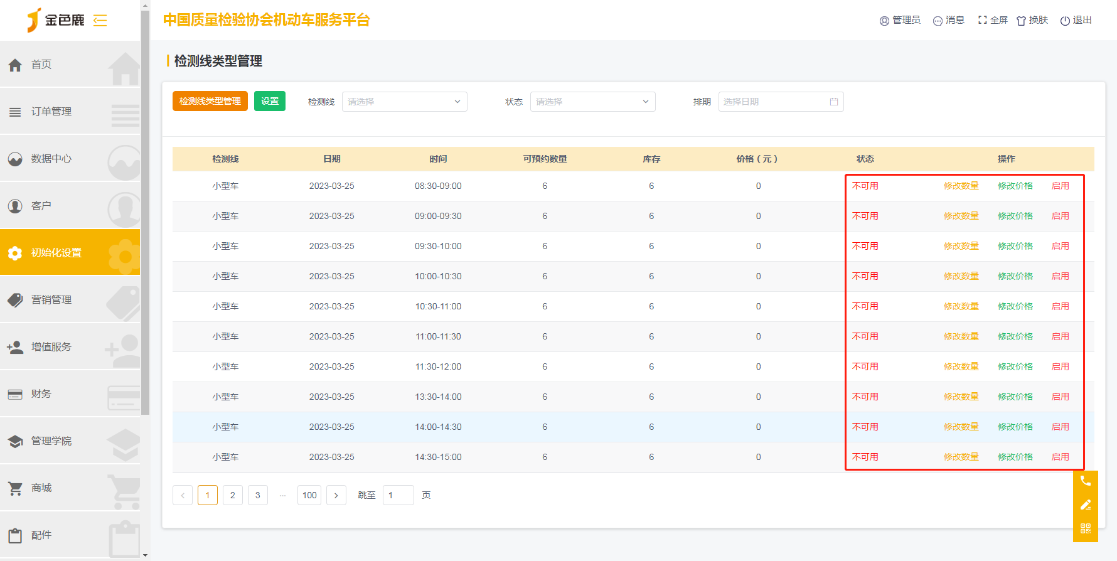Screen dimensions: 1117x561
Task: Click the 初始化设置 gear icon
Action: [15, 253]
